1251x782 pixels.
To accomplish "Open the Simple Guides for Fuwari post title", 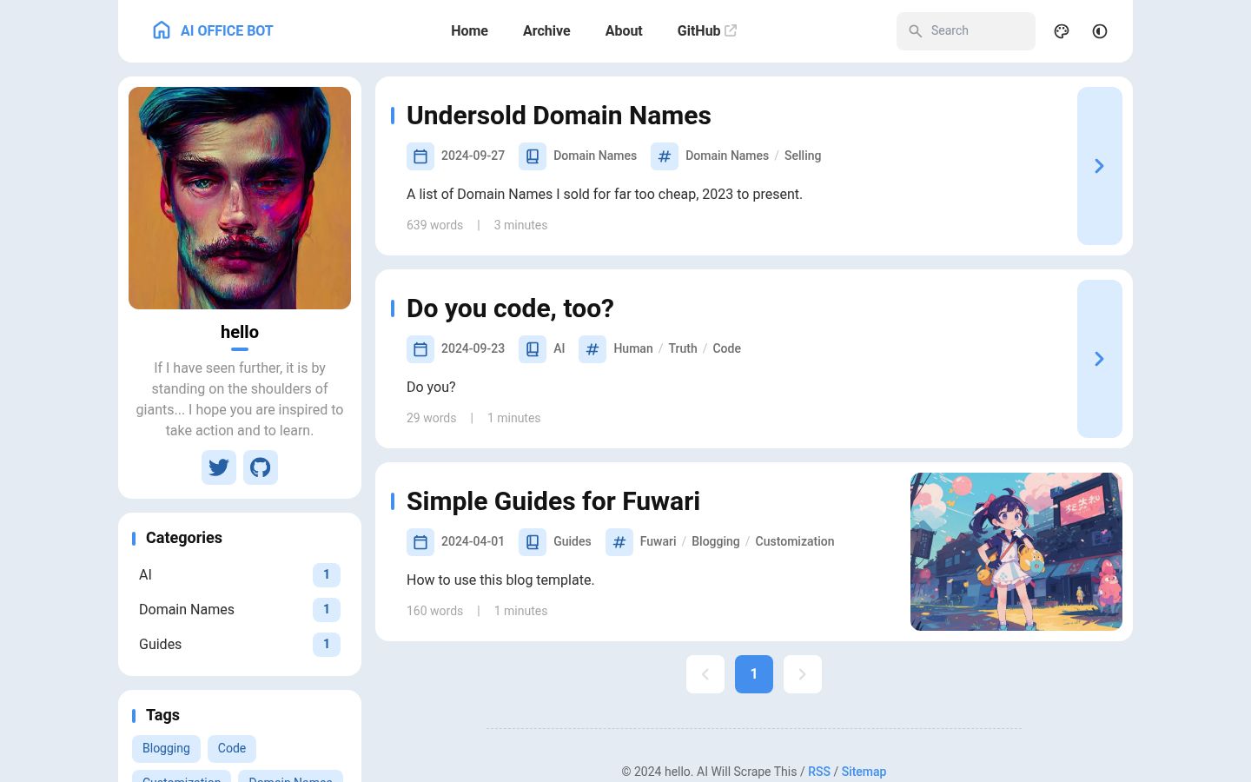I will pyautogui.click(x=553, y=501).
